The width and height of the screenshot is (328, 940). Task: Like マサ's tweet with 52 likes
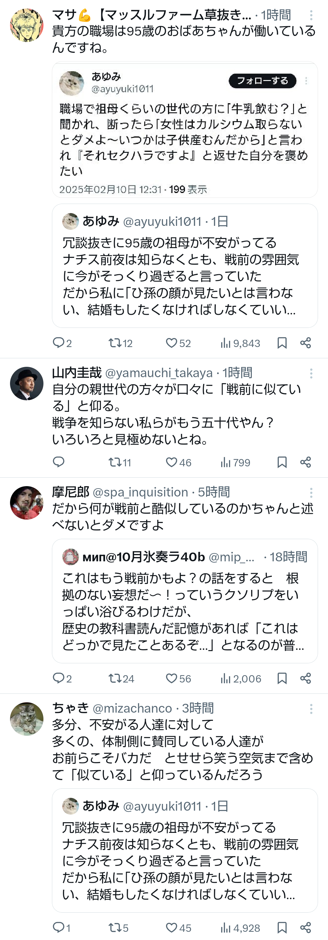click(172, 343)
